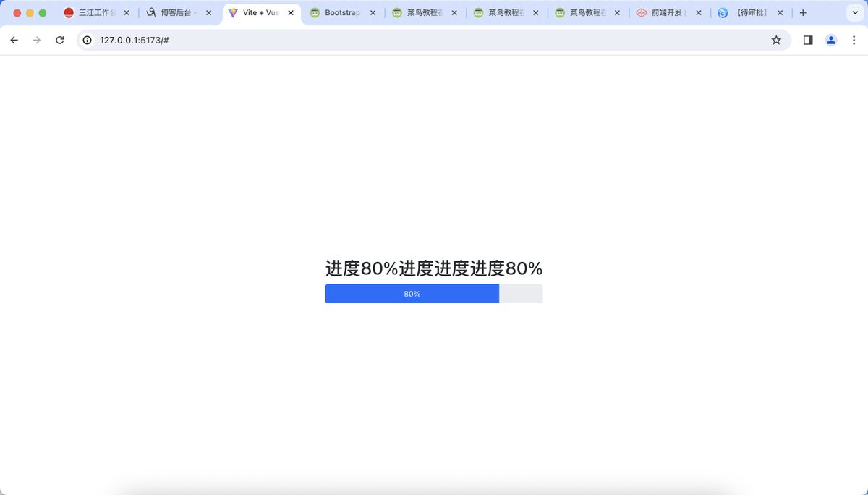Switch to the 【待审批】 tab

click(751, 13)
